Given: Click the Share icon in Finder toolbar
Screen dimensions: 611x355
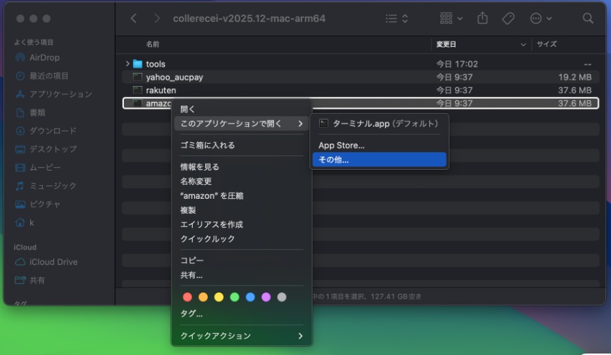Looking at the screenshot, I should [482, 19].
